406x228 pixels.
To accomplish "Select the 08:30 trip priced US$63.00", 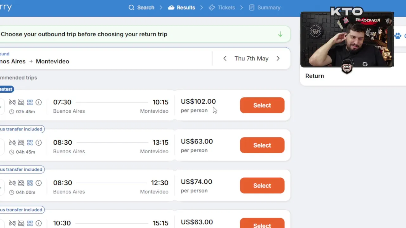I will [262, 145].
